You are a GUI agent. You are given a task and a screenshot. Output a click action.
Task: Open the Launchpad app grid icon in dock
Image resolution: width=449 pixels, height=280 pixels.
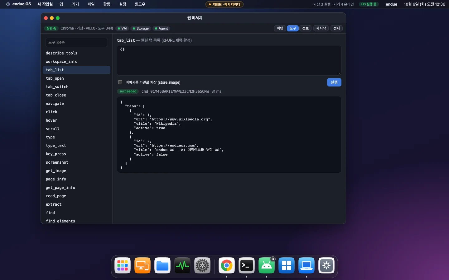coord(123,265)
